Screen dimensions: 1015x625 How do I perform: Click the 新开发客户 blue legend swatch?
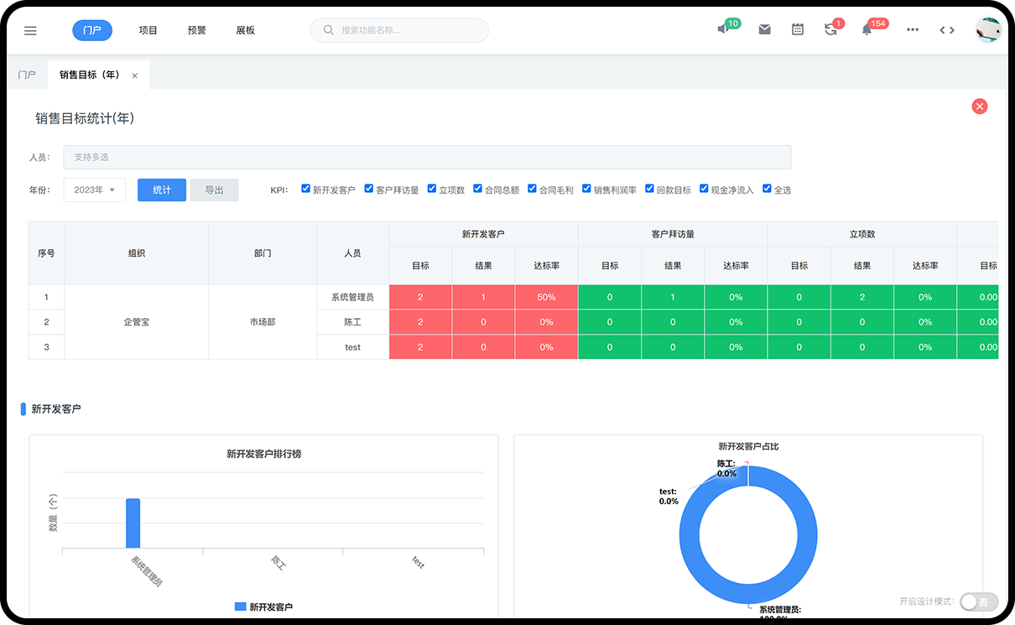[240, 607]
